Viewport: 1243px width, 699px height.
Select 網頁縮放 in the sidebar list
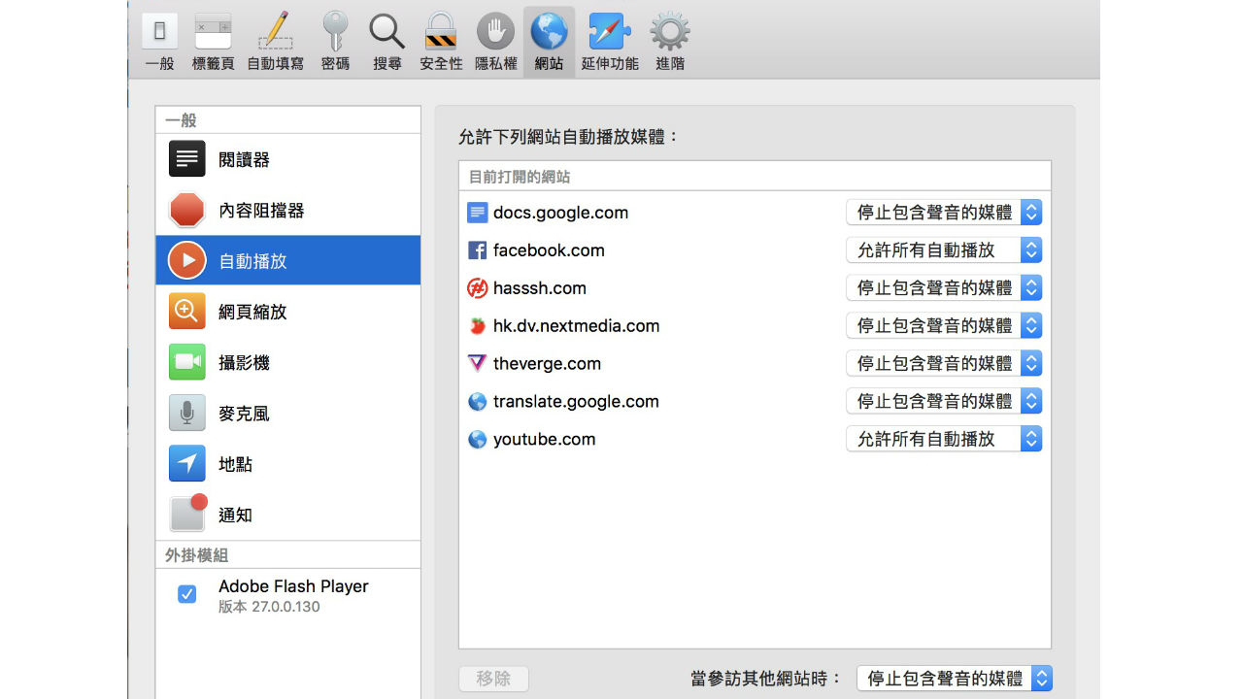coord(288,311)
